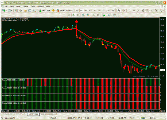Screen dimensions: 167x120
Task: Switch chart to H4 timeframe
Action: (x=99, y=10)
